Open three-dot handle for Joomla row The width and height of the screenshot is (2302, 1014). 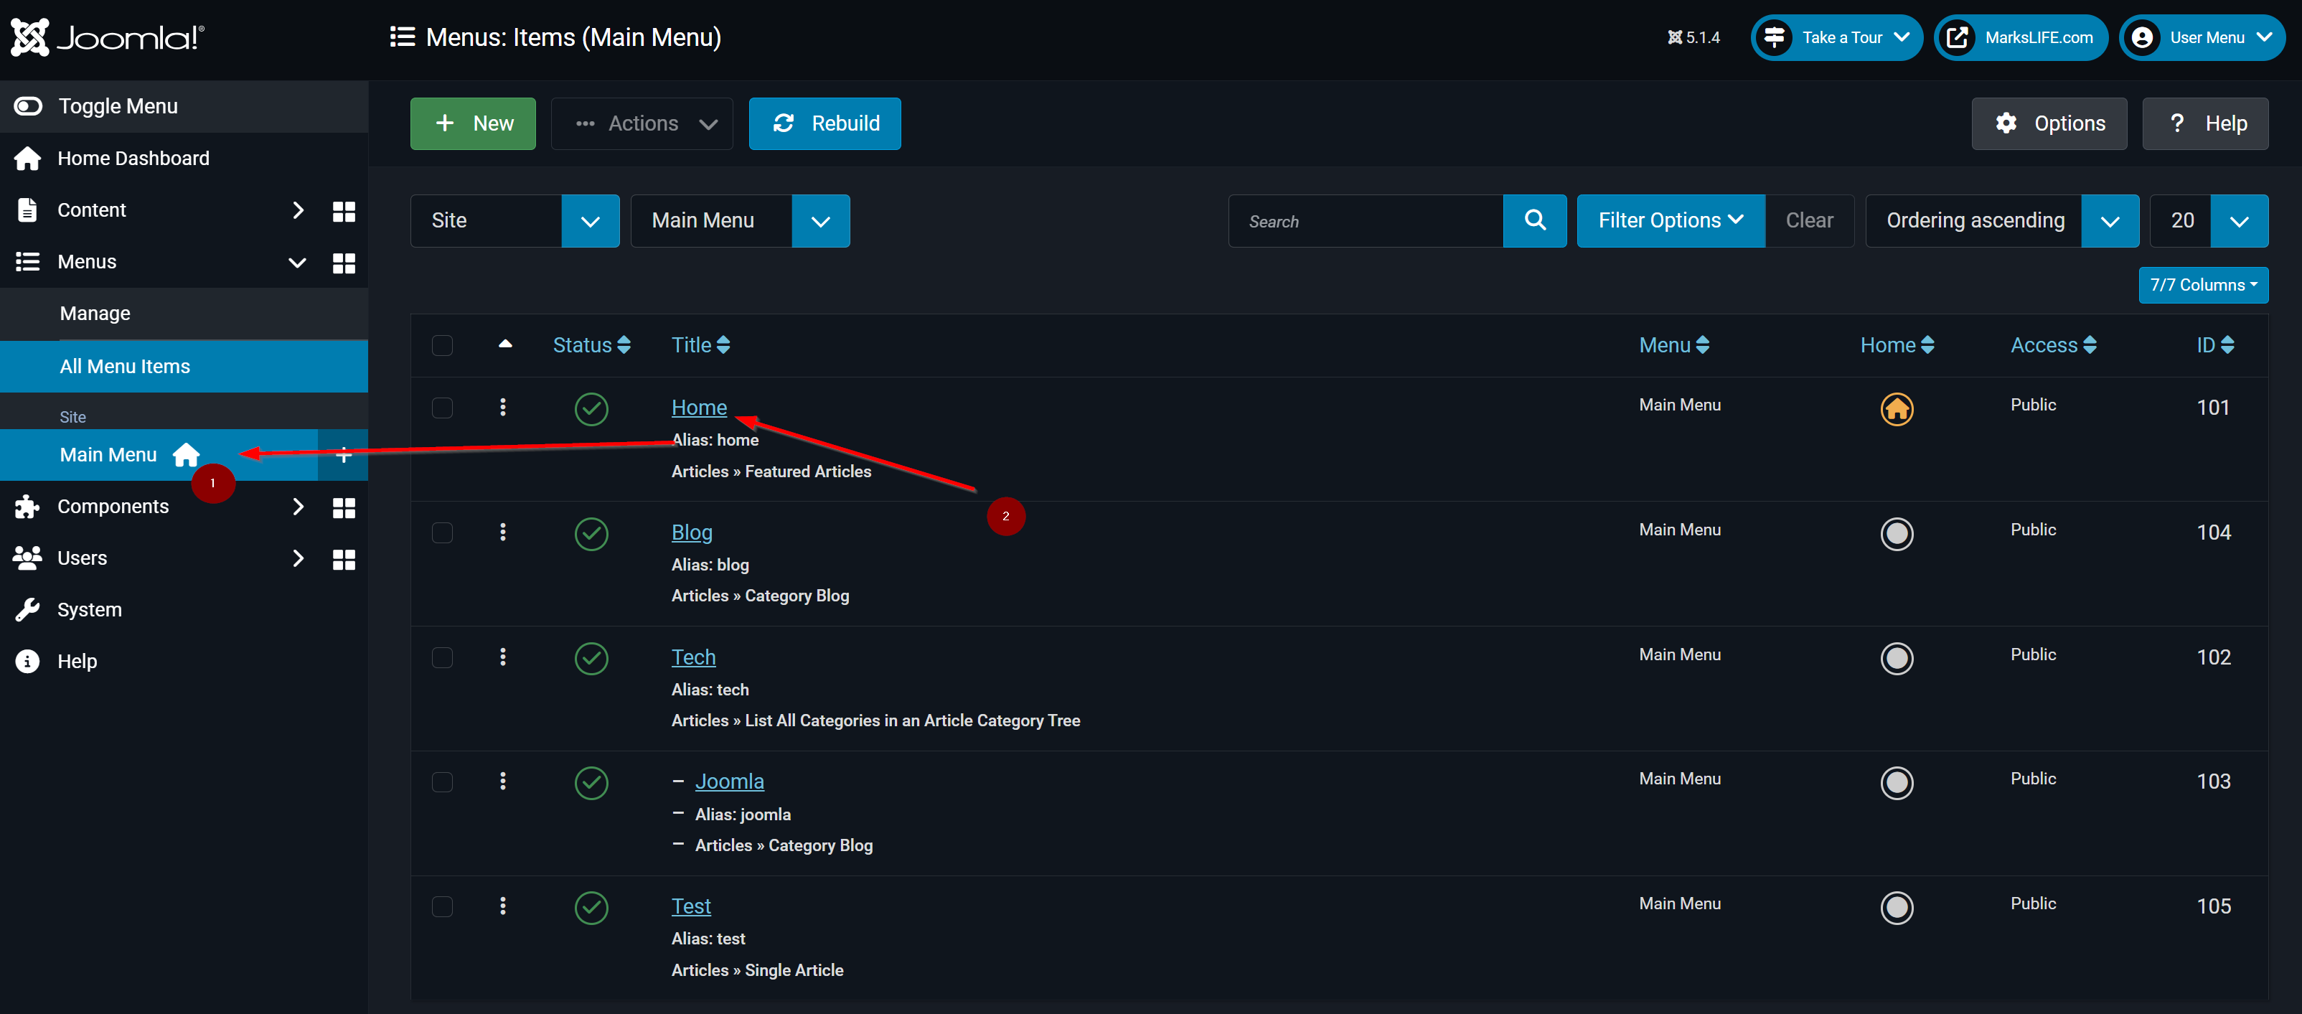point(503,781)
